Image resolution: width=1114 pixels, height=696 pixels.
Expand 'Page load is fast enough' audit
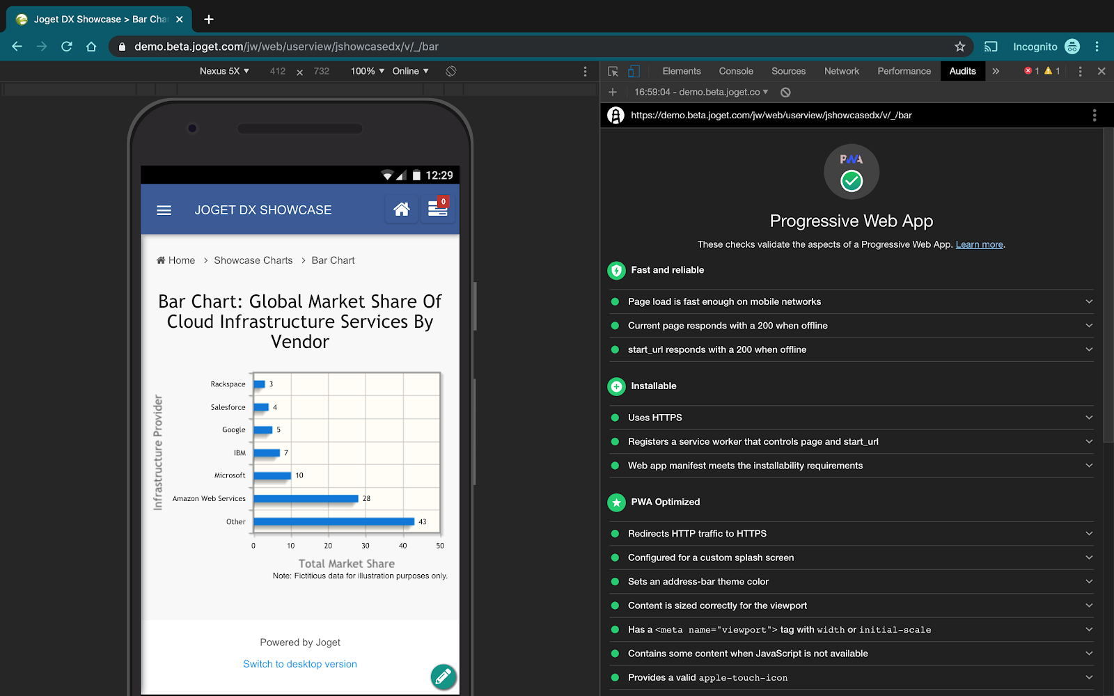tap(852, 301)
